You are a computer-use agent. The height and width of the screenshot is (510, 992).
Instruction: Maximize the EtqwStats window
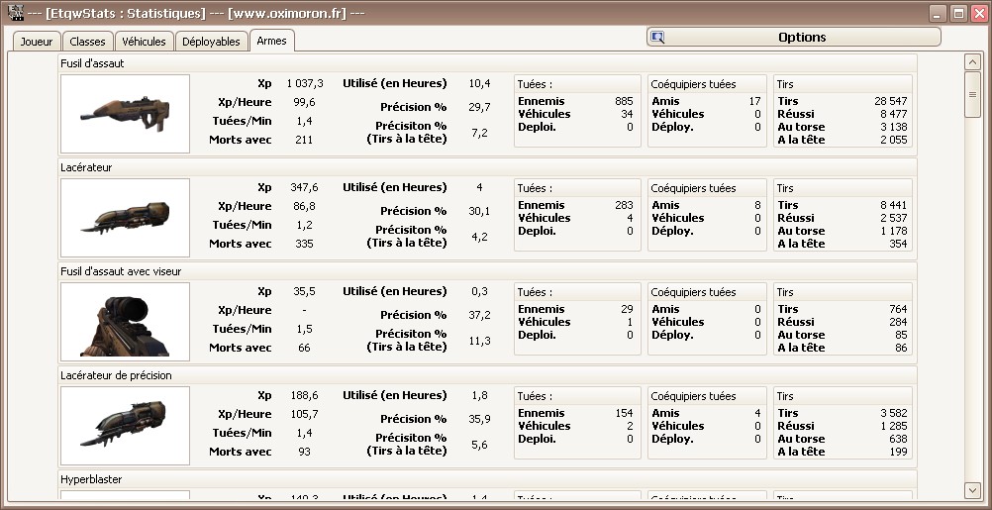[x=959, y=13]
